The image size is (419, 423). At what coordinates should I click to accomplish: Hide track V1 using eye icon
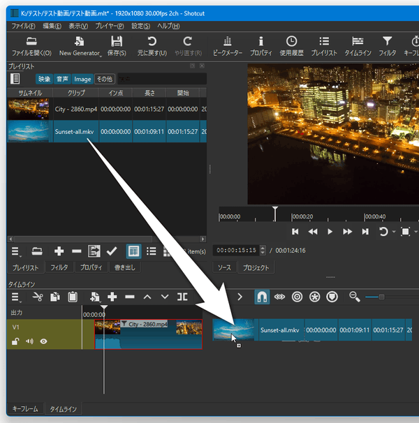(43, 341)
